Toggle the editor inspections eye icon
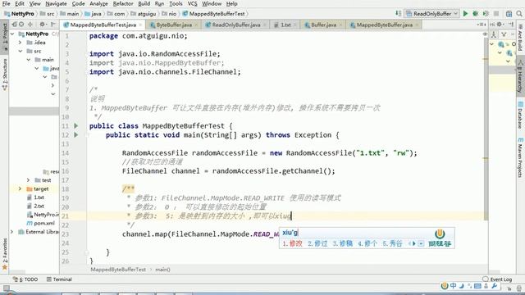 (485, 34)
